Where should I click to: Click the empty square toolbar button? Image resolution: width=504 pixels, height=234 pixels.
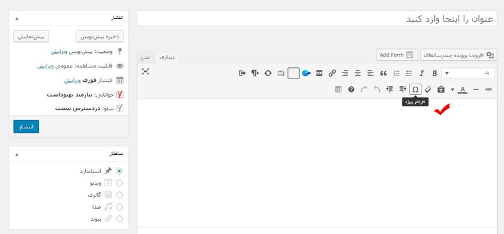tap(294, 73)
